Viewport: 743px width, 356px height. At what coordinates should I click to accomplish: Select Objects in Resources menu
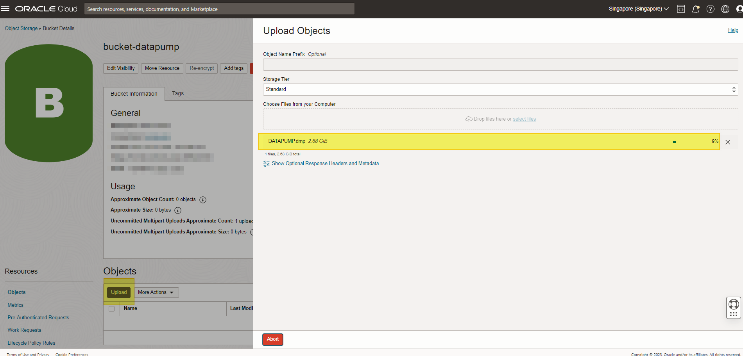[x=16, y=292]
